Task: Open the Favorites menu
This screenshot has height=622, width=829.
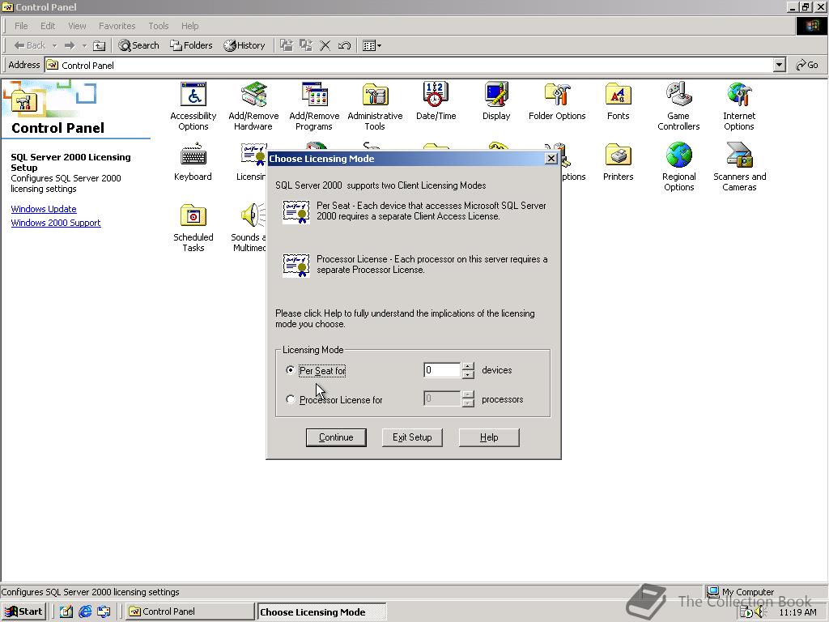Action: coord(117,26)
